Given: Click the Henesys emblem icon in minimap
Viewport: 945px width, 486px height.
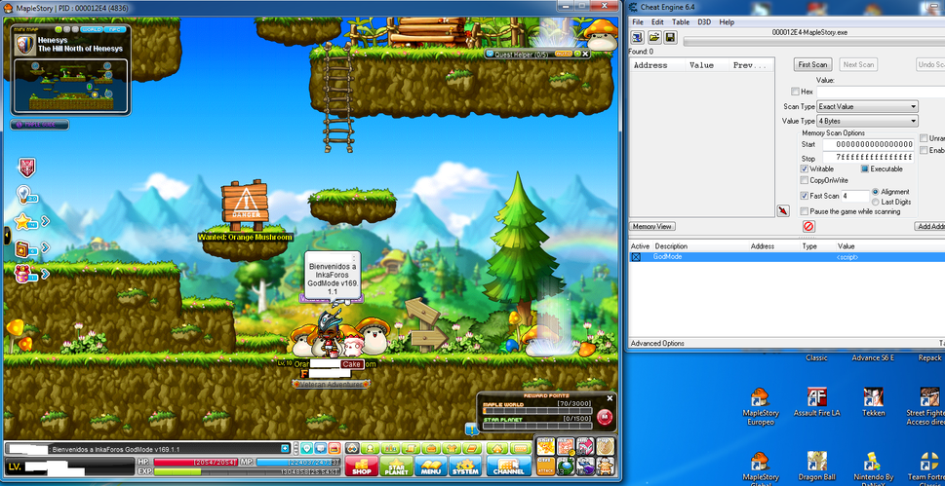Looking at the screenshot, I should tap(24, 44).
